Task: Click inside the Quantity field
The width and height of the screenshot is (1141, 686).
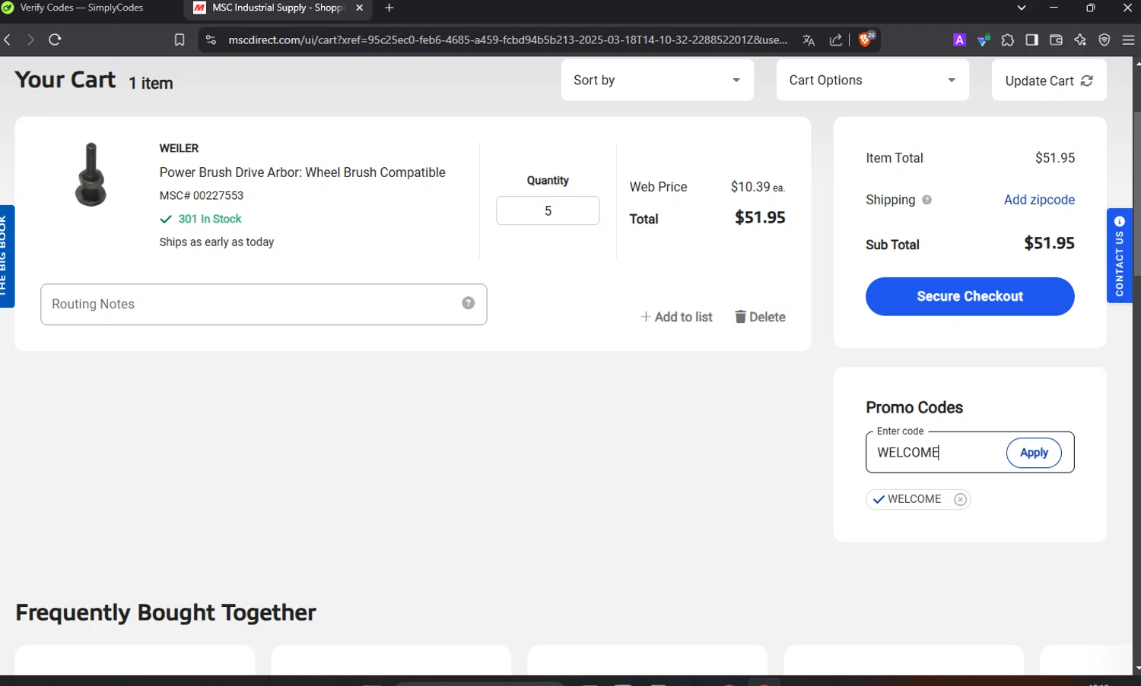Action: point(548,211)
